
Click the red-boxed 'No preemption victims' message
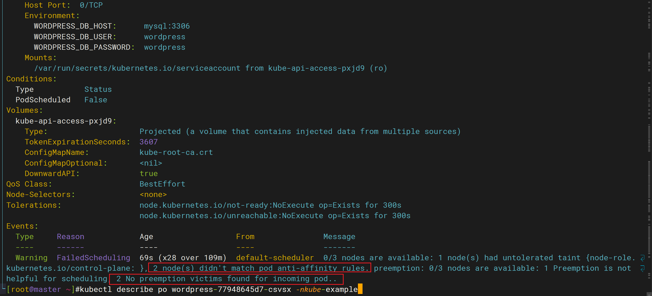(x=226, y=279)
